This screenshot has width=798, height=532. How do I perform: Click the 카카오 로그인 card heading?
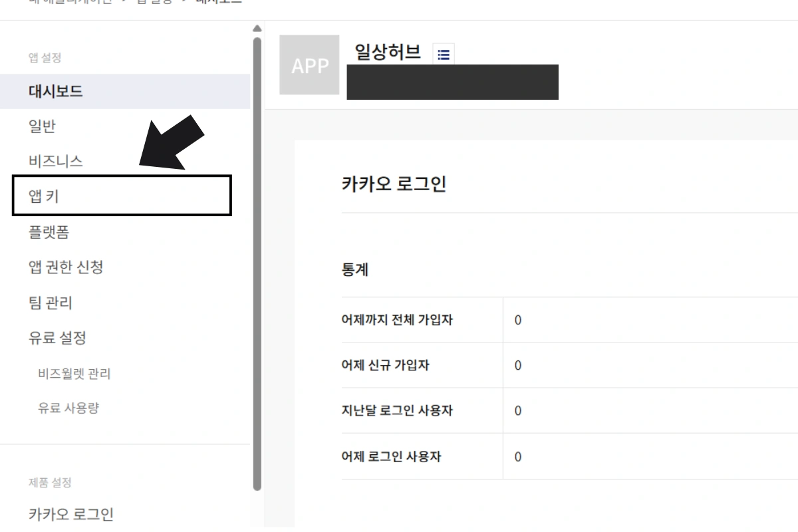click(394, 184)
